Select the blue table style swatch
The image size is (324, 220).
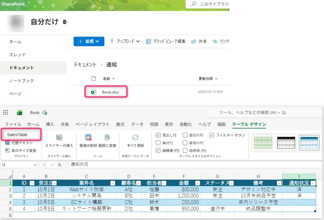[x=309, y=143]
